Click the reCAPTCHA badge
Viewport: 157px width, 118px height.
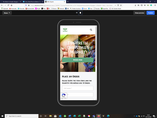64,96
